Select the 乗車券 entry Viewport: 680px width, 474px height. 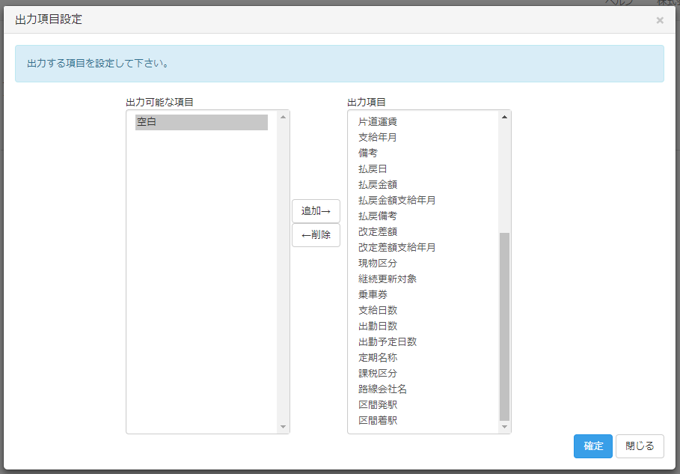(373, 294)
